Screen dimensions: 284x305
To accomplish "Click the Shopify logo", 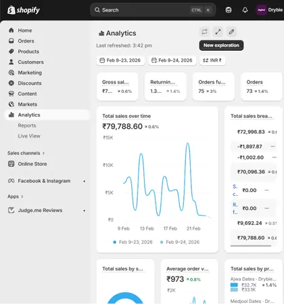I will tap(24, 10).
